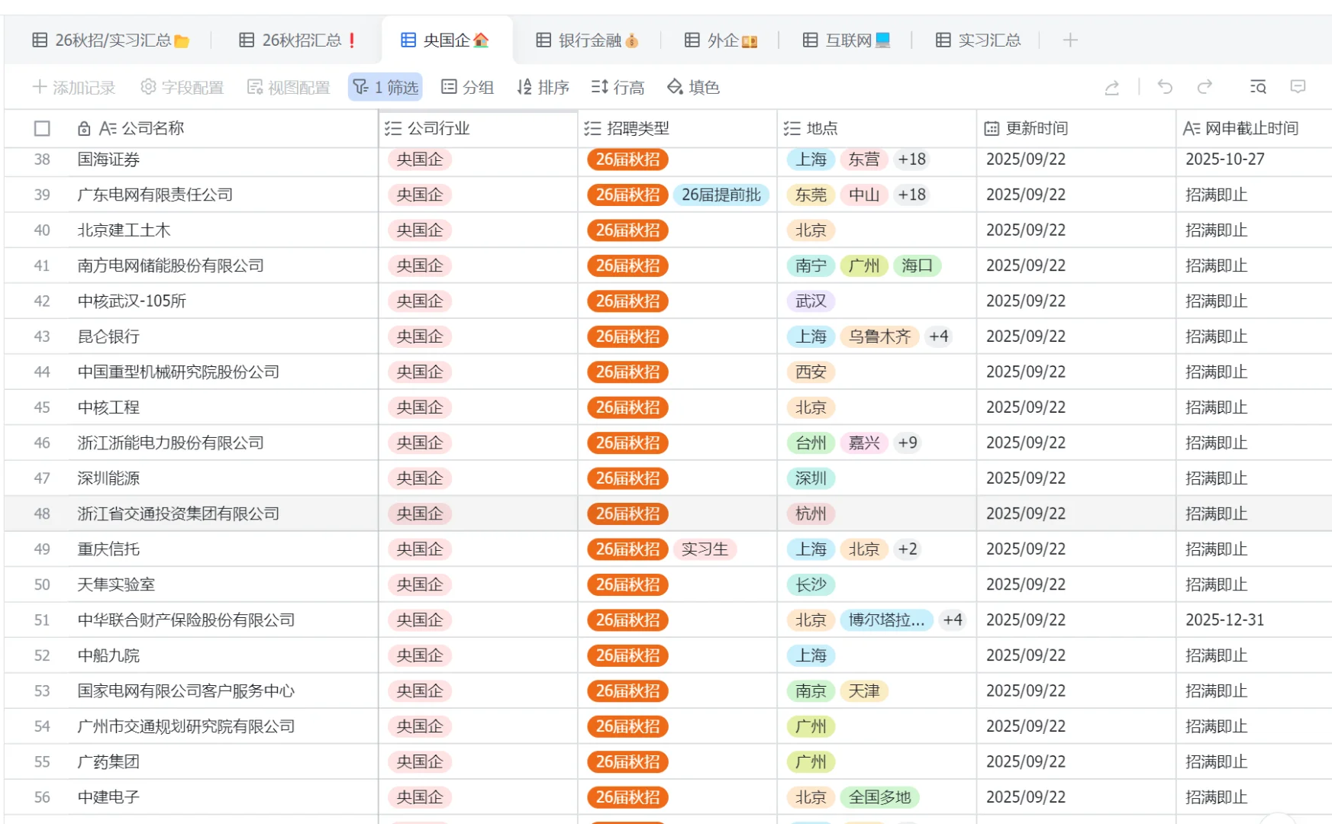Viewport: 1332px width, 824px height.
Task: Redo the last undone action
Action: click(1205, 87)
